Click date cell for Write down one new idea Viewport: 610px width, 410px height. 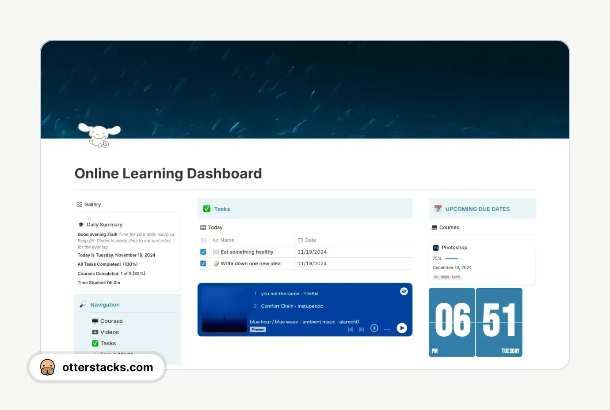(313, 263)
